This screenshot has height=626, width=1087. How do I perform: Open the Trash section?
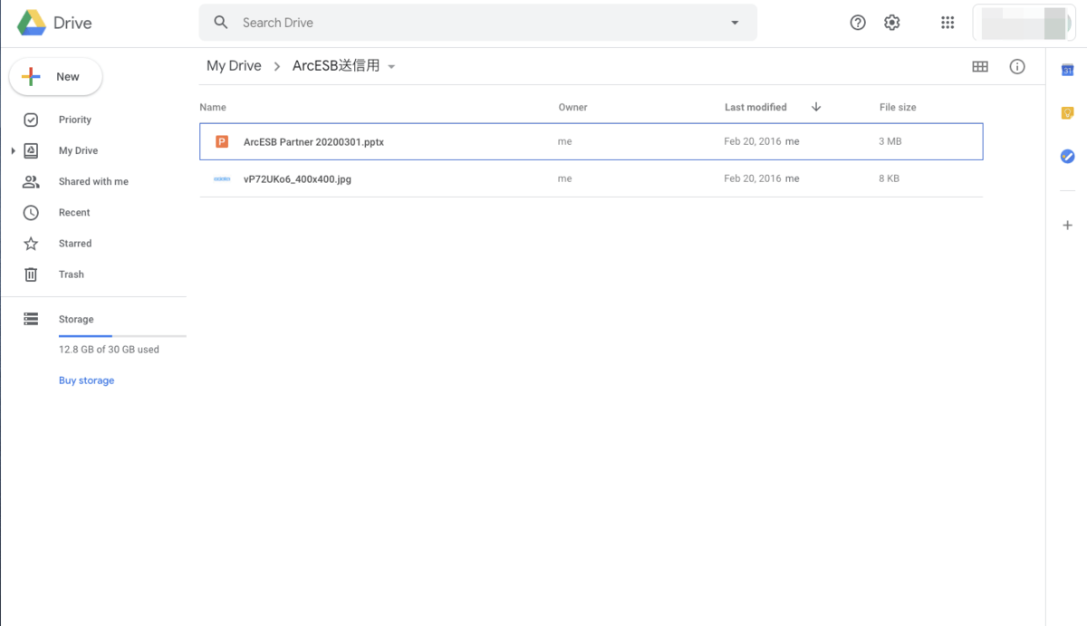point(71,274)
